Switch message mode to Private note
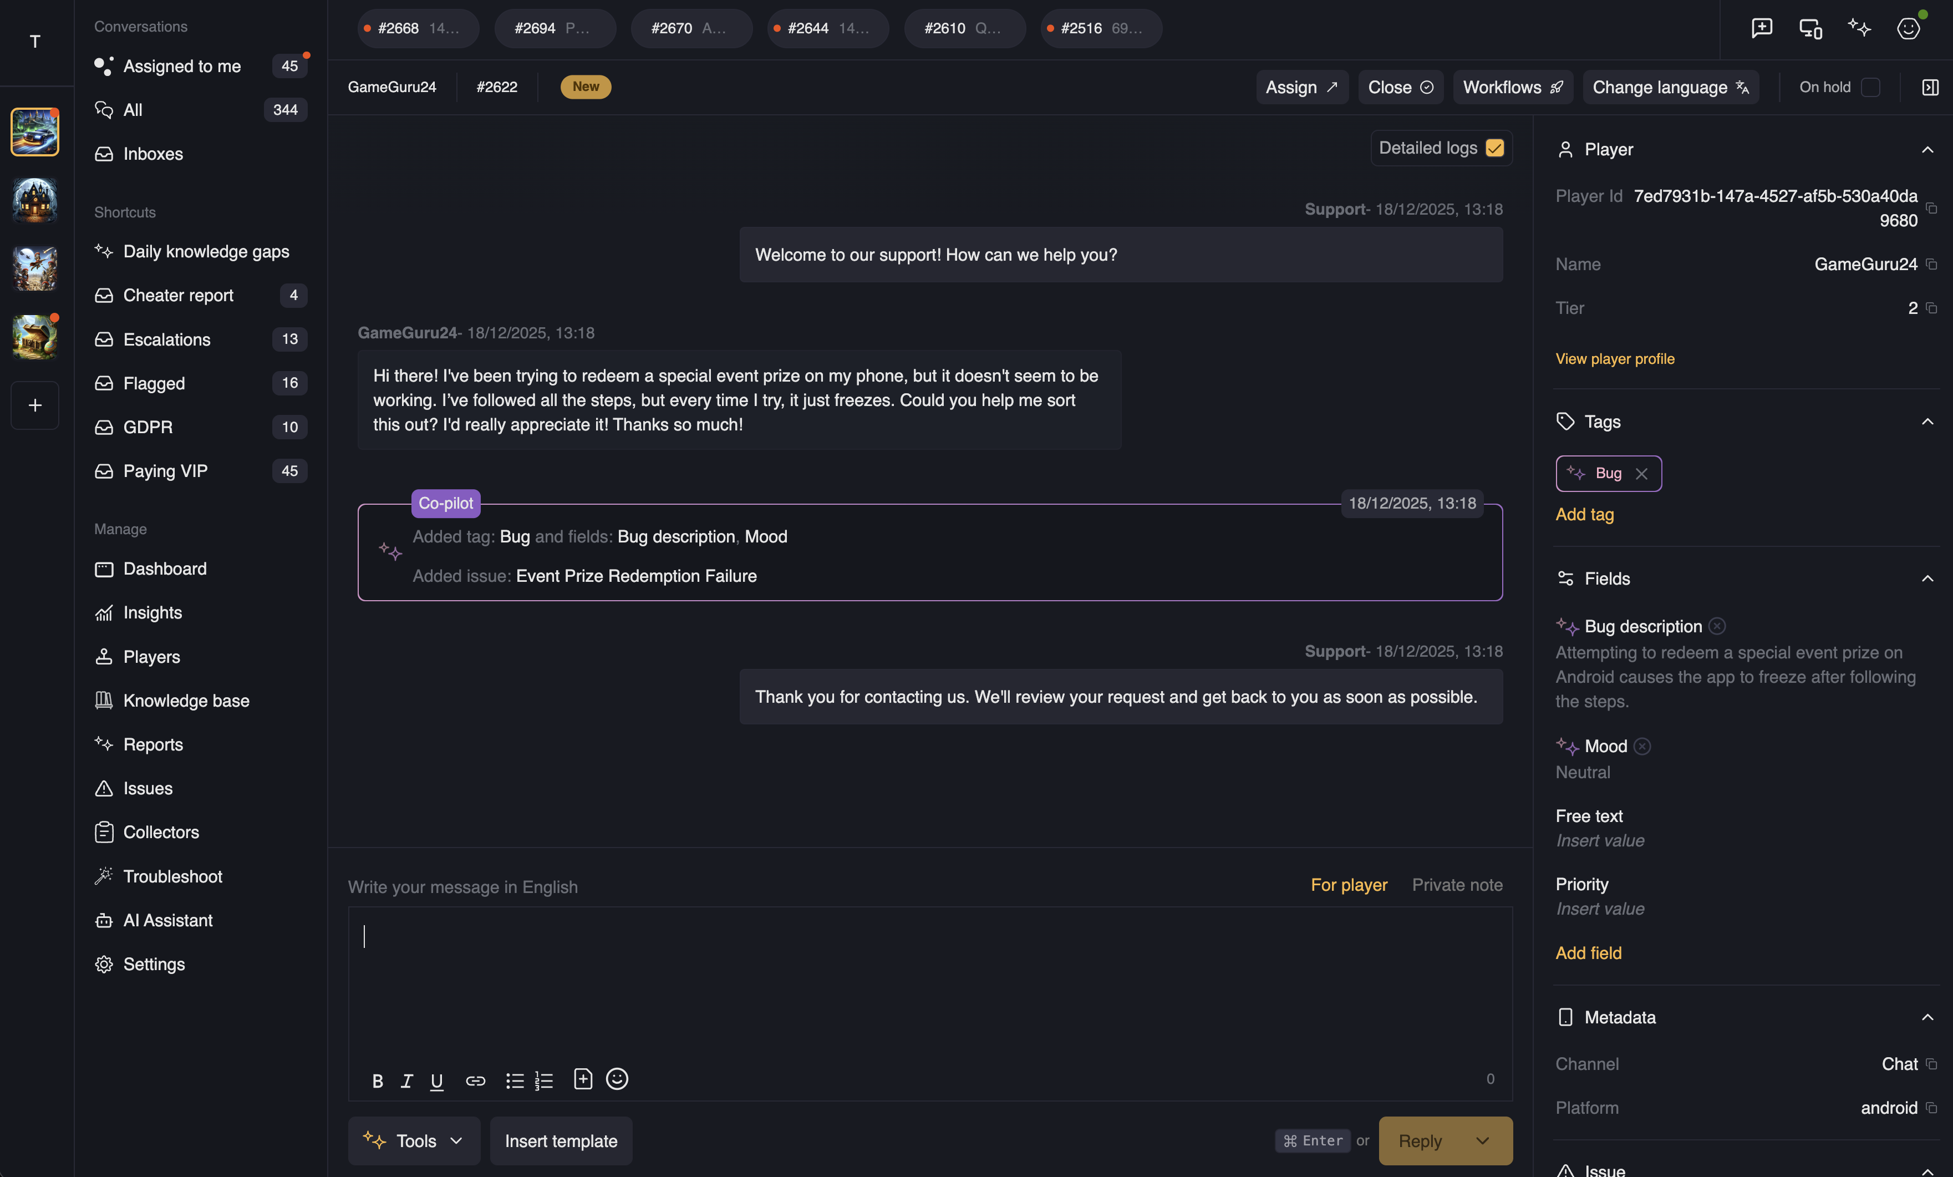This screenshot has width=1953, height=1177. pos(1457,885)
